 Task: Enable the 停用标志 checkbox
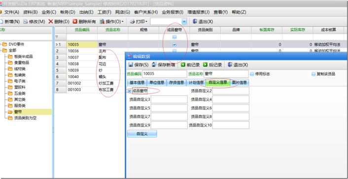pyautogui.click(x=252, y=74)
